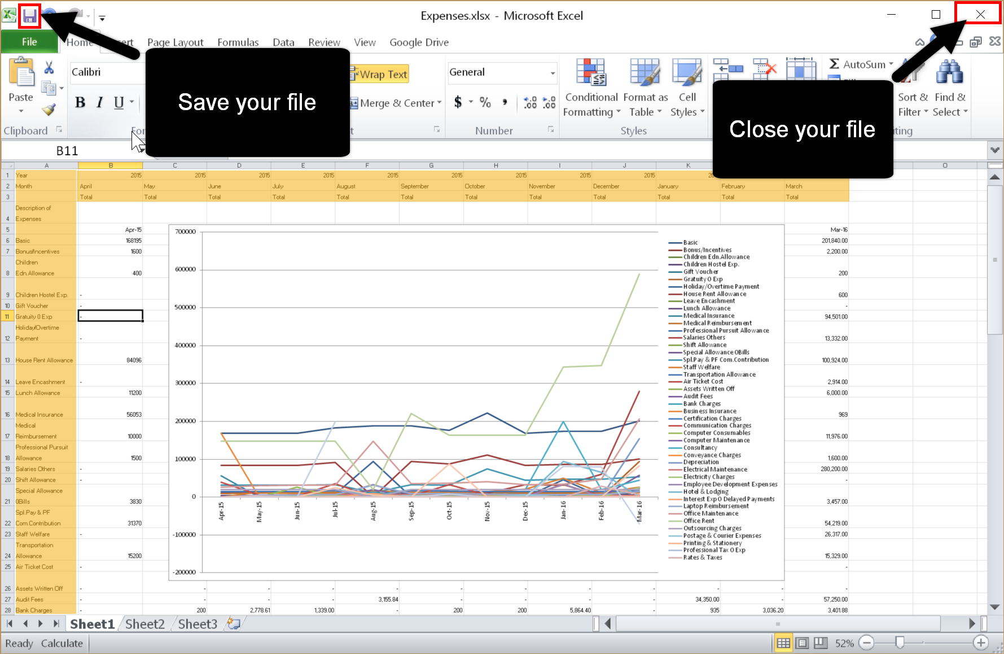Image resolution: width=1004 pixels, height=654 pixels.
Task: Click the Decrease Decimal icon
Action: [x=549, y=102]
